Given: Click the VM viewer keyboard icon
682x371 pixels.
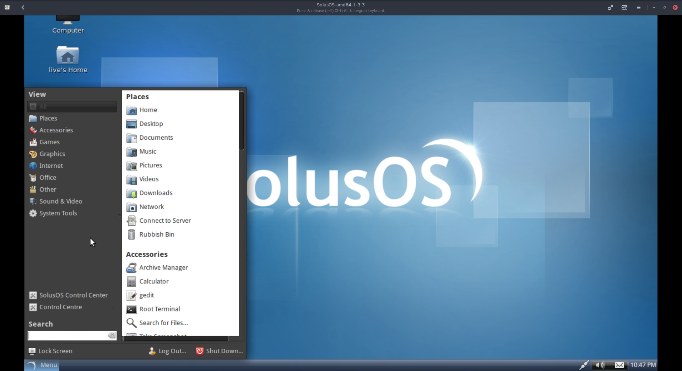Looking at the screenshot, I should tap(624, 7).
